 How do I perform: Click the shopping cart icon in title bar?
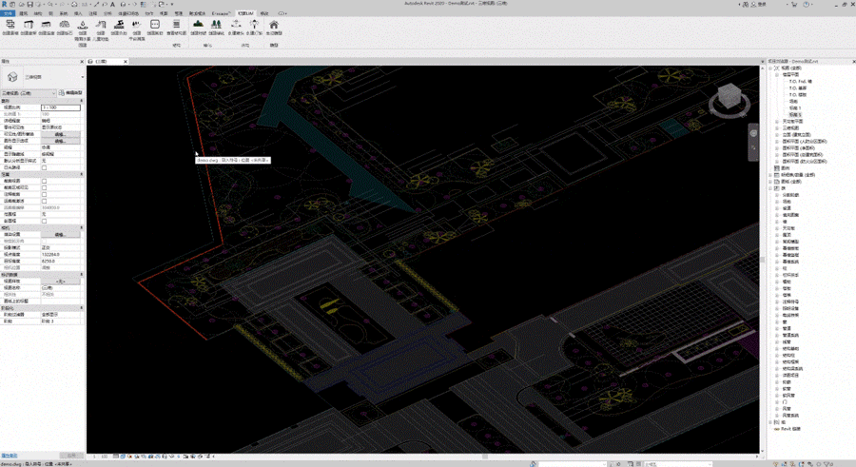point(794,5)
